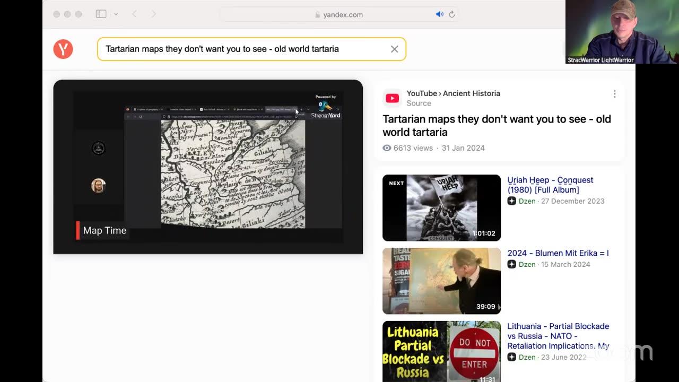679x382 pixels.
Task: Click the StreamYard logo in the video preview
Action: [326, 109]
